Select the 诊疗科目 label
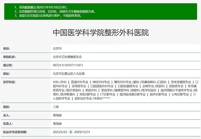Viewport: 201px width, 139px height. click(x=9, y=82)
